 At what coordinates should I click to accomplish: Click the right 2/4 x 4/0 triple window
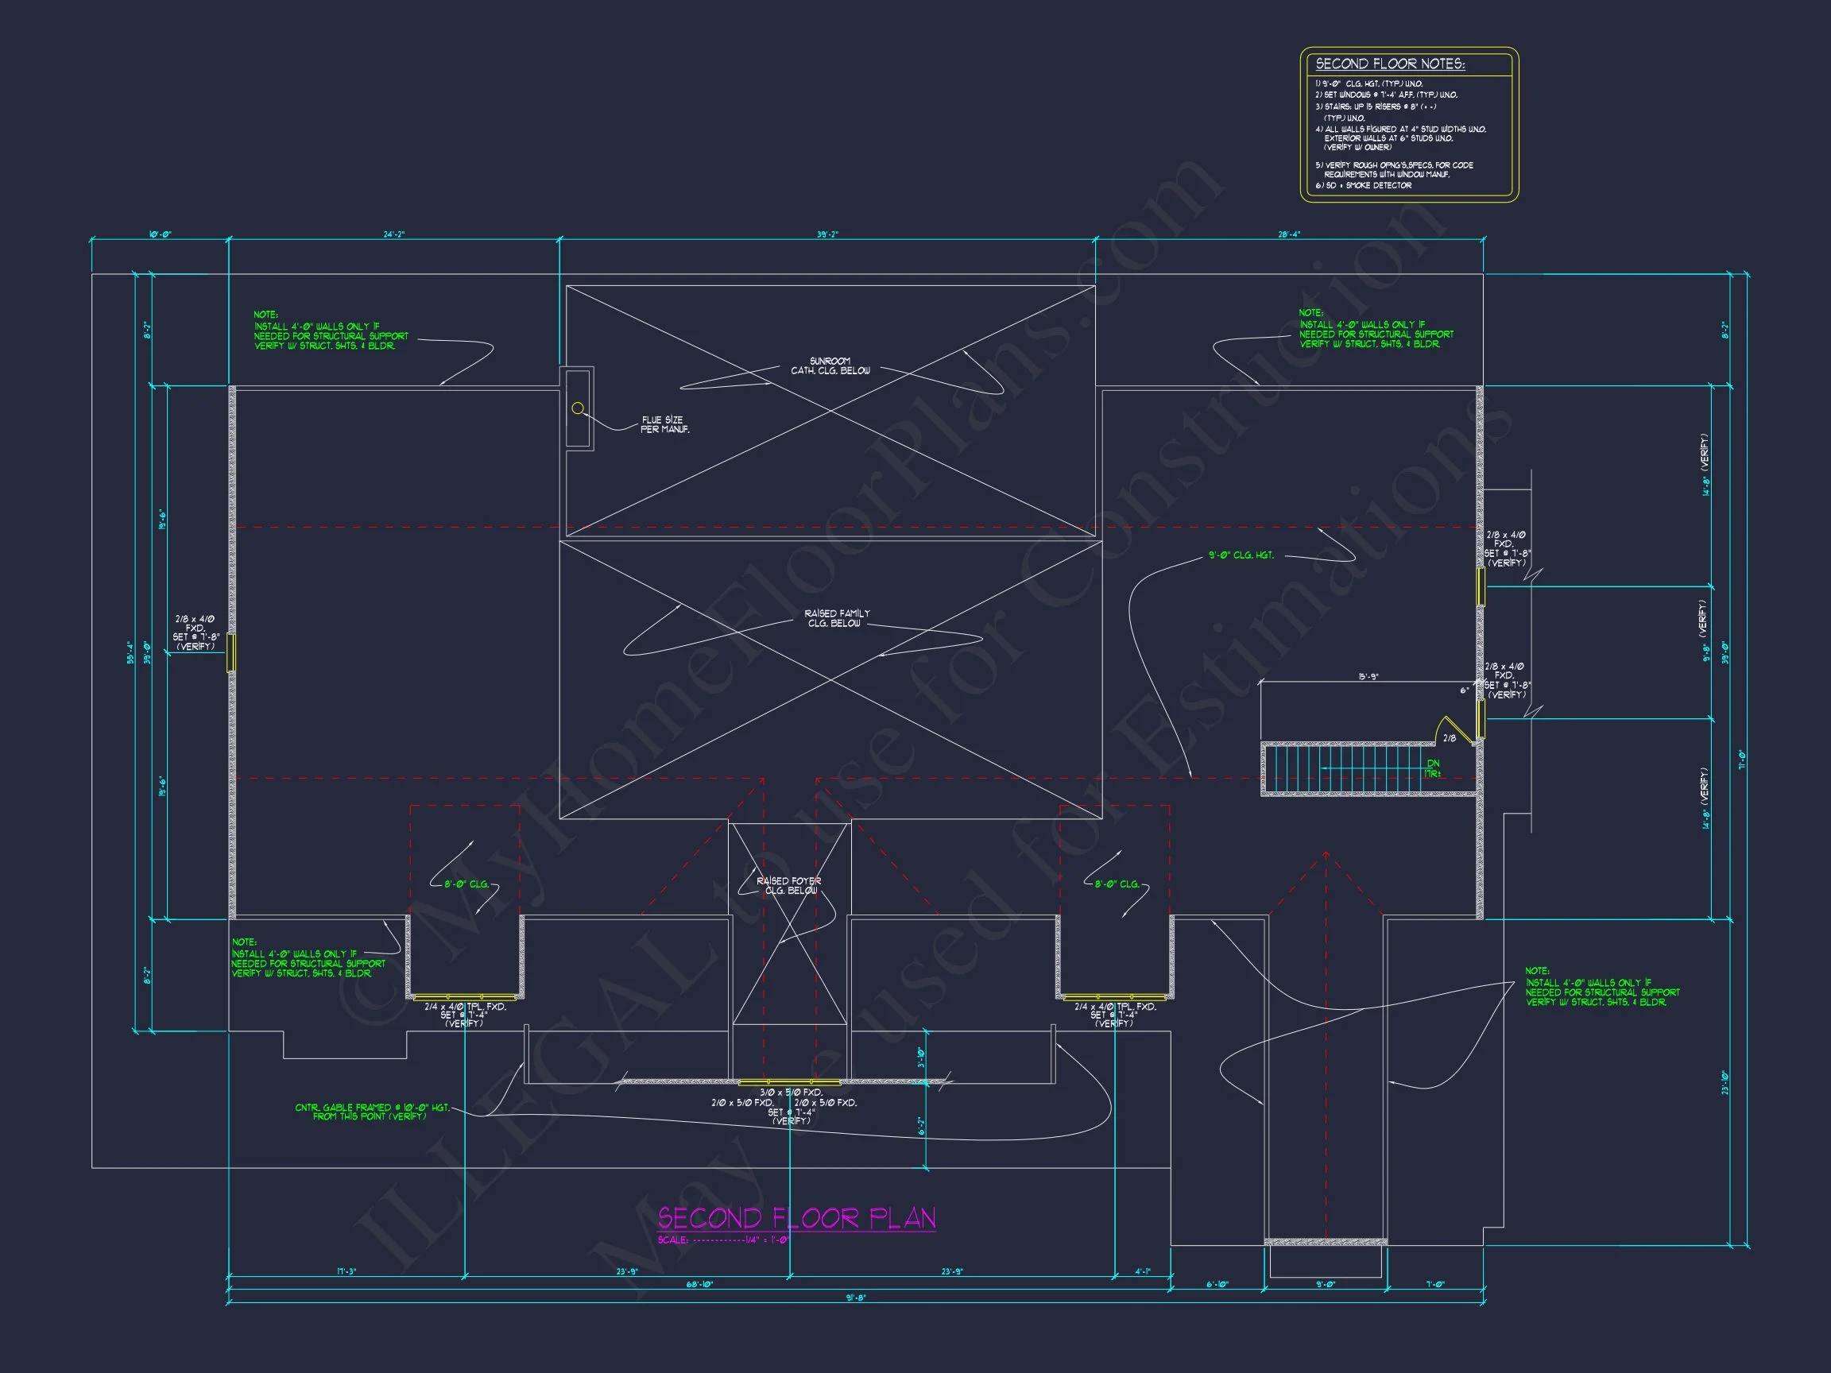point(1114,997)
